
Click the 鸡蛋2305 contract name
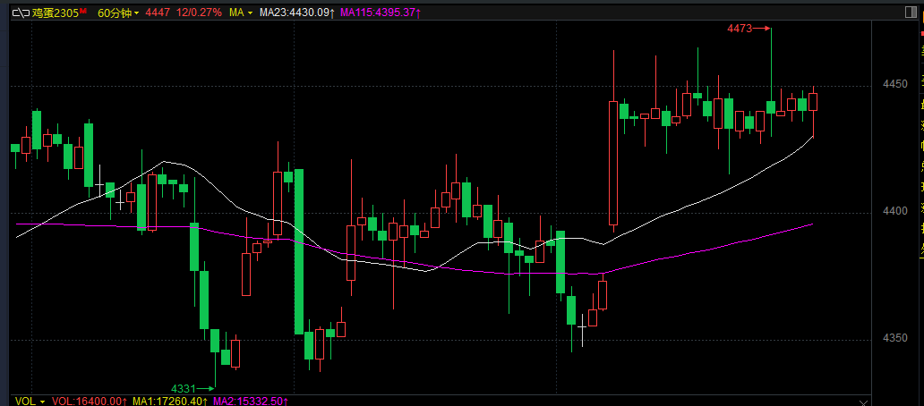pyautogui.click(x=56, y=13)
